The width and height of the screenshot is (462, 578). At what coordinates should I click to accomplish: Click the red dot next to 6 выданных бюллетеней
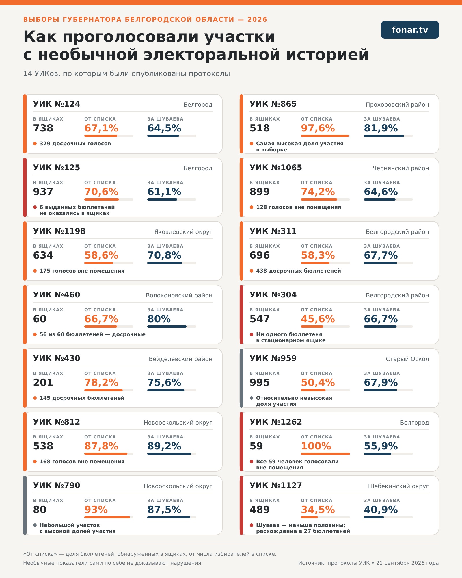click(35, 207)
